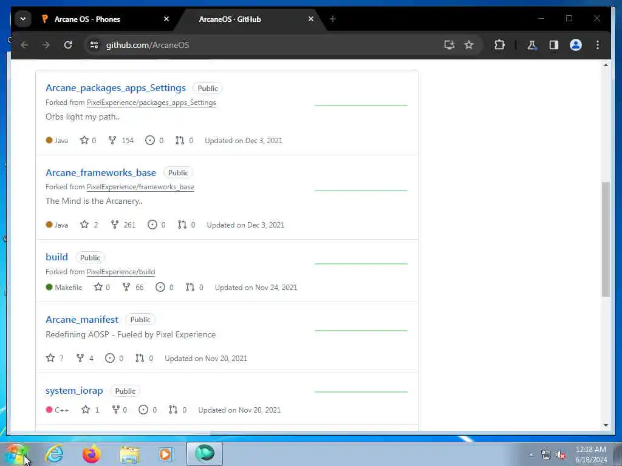Open PixelExperience/packages_apps_Settings fork source

coord(151,103)
